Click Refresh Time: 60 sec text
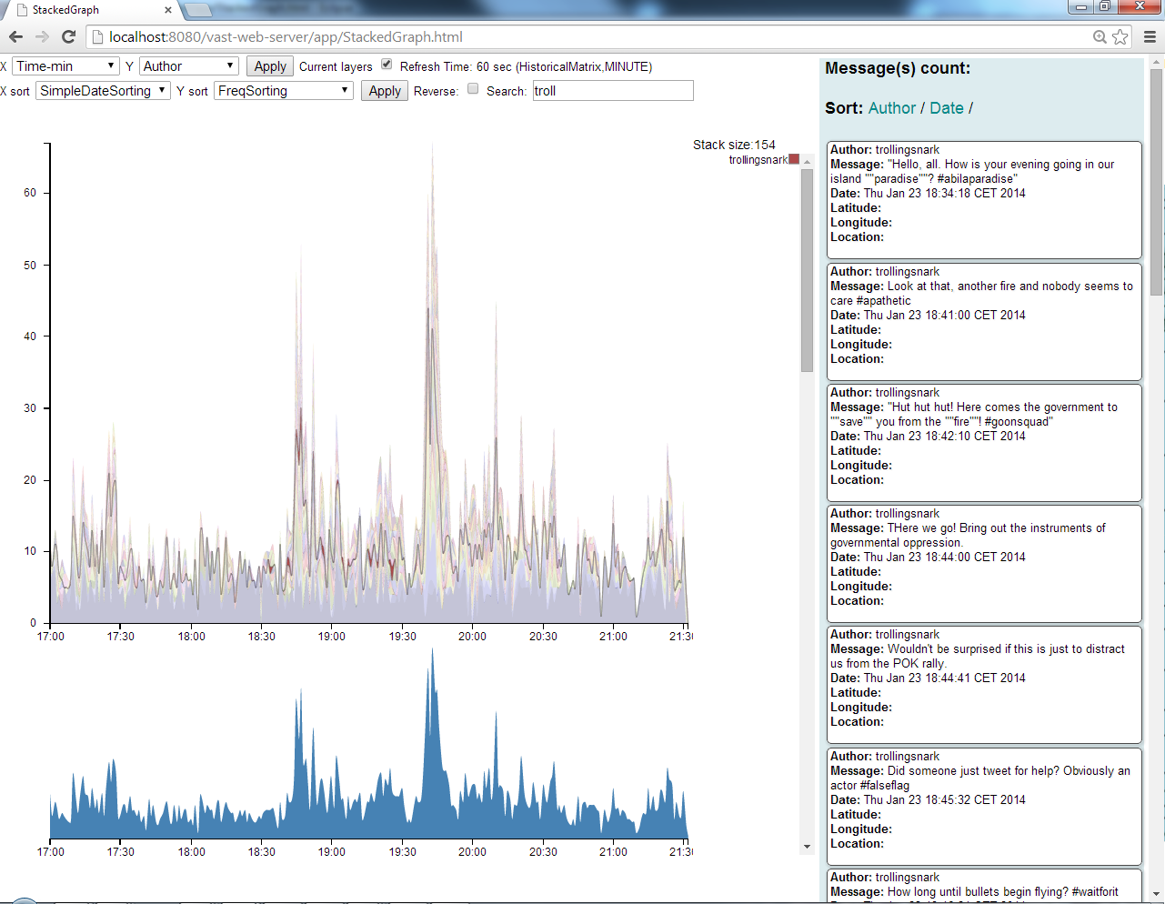Screen dimensions: 1165x904 (526, 66)
